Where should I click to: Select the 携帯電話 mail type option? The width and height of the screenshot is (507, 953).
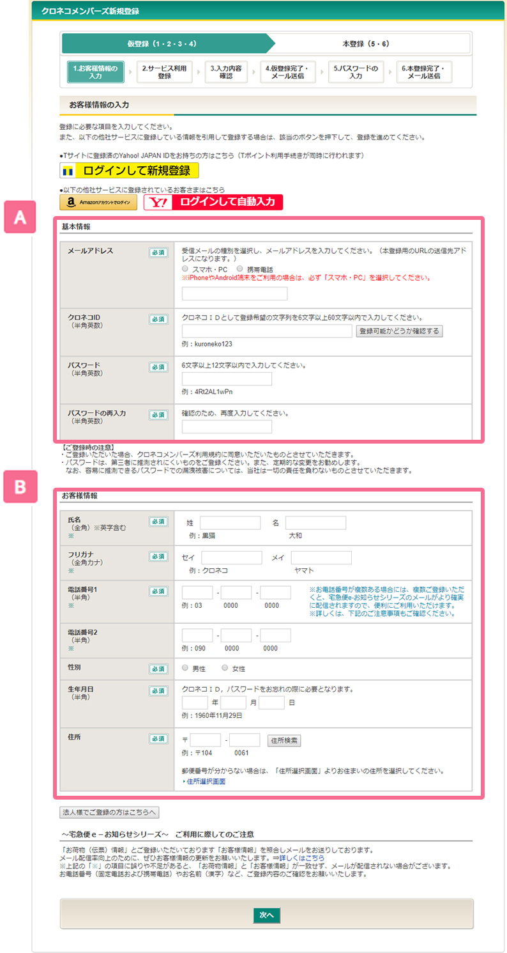pos(240,270)
